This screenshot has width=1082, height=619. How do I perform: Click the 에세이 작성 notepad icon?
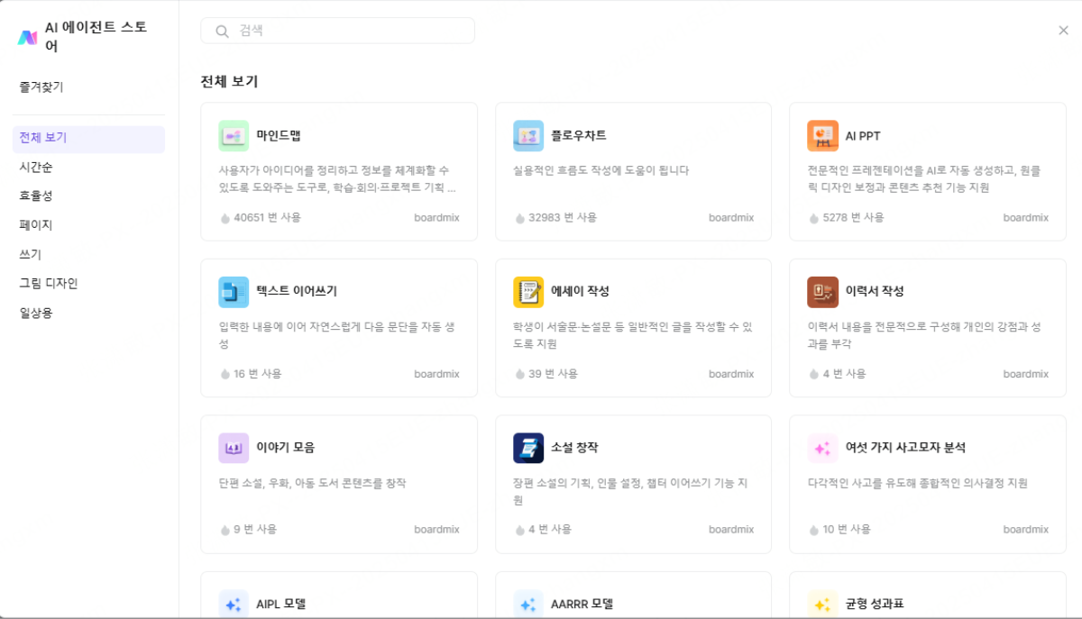(x=528, y=291)
